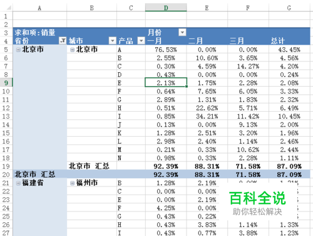Select product J cell in row 14
Viewport: 313px width, 236px height.
pyautogui.click(x=131, y=124)
